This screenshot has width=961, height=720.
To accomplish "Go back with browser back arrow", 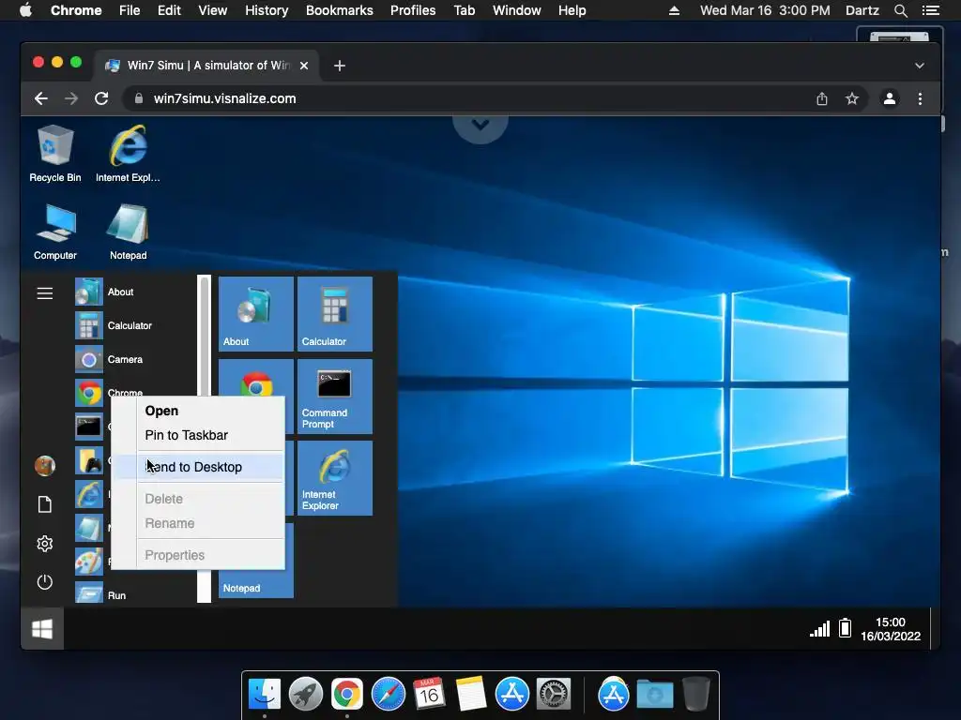I will coord(41,98).
